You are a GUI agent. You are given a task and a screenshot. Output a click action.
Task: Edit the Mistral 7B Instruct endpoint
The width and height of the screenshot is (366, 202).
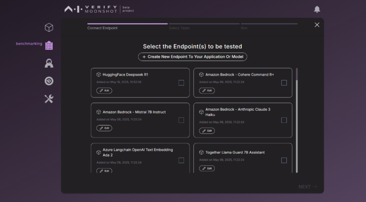[104, 128]
